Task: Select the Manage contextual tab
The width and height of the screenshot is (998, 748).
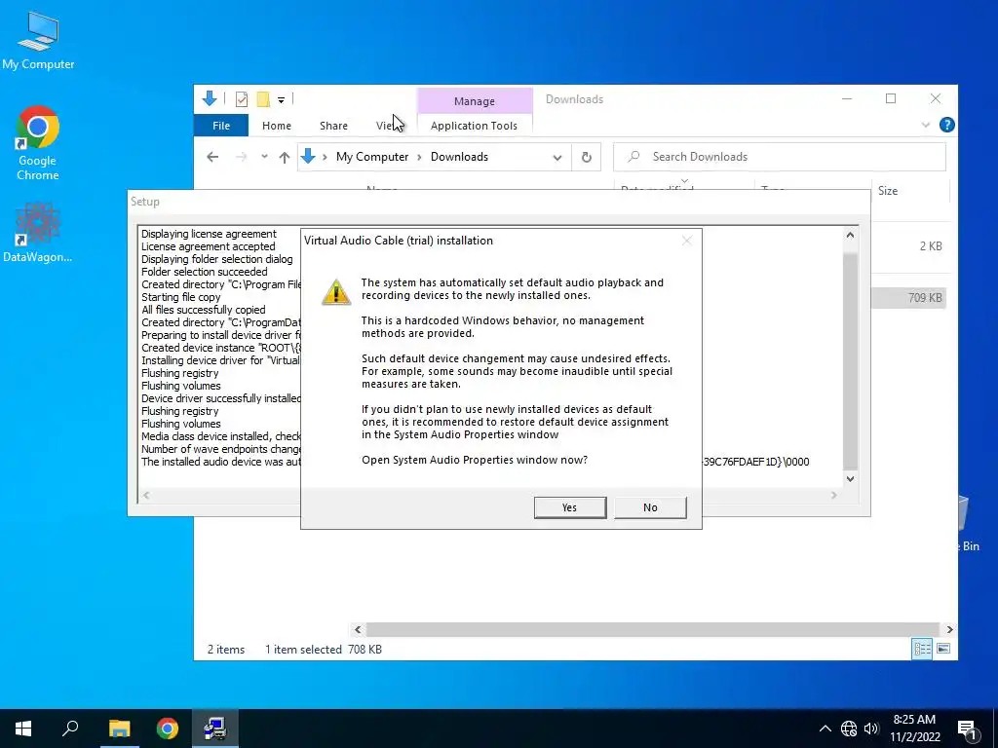Action: (x=475, y=101)
